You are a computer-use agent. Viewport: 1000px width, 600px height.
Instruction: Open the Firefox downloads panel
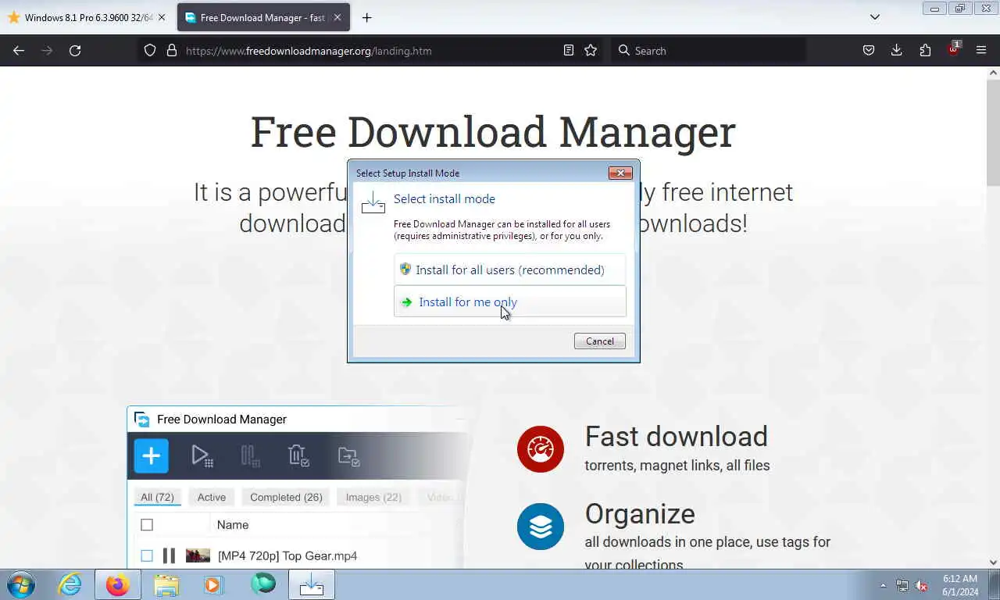896,50
